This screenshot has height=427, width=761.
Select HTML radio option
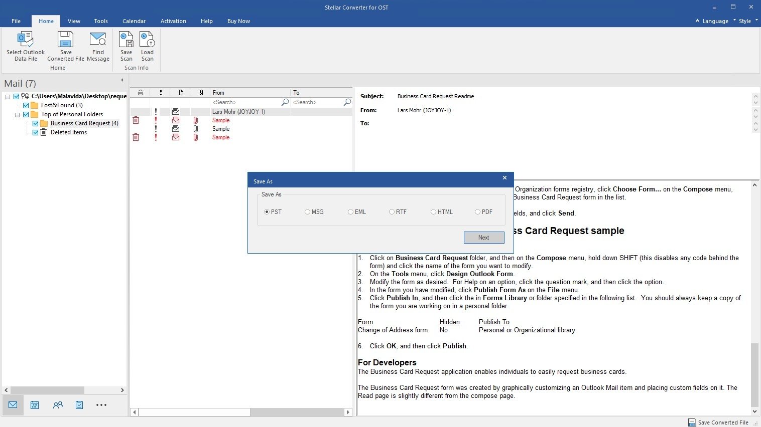(x=433, y=212)
